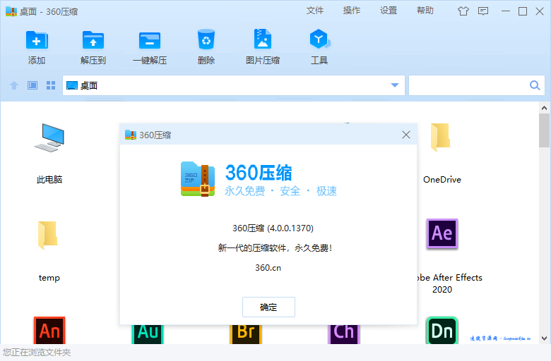
Task: Click the 添加 (Add) toolbar icon
Action: [x=37, y=40]
